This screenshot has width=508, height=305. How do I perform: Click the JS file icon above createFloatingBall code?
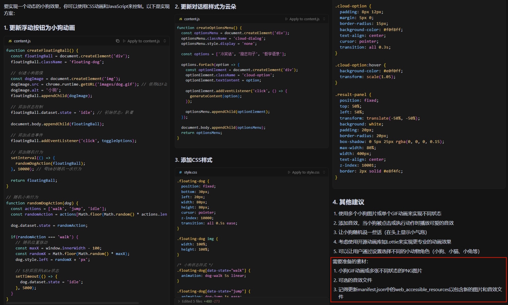pyautogui.click(x=10, y=41)
